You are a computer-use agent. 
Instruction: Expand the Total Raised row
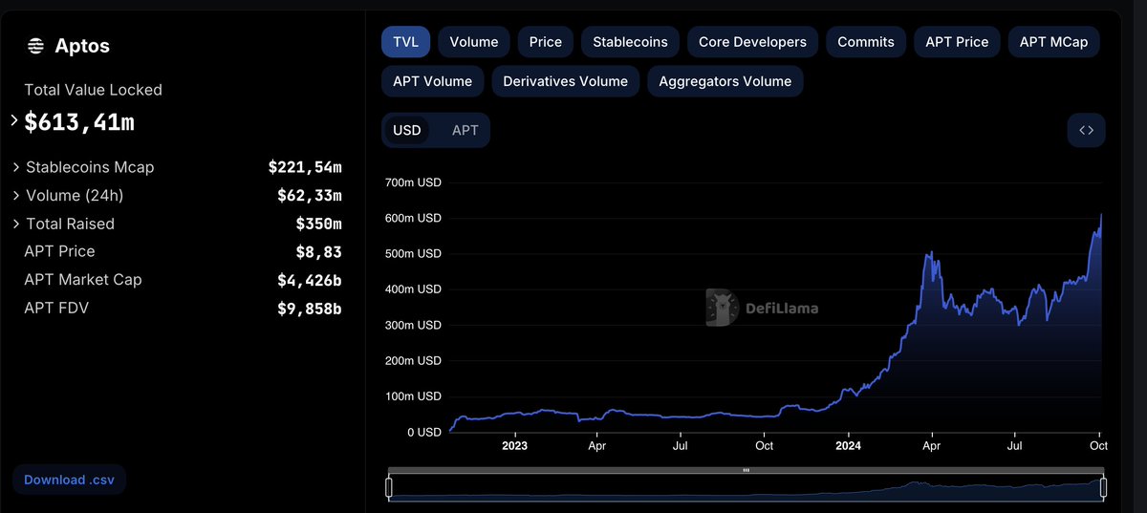coord(16,224)
